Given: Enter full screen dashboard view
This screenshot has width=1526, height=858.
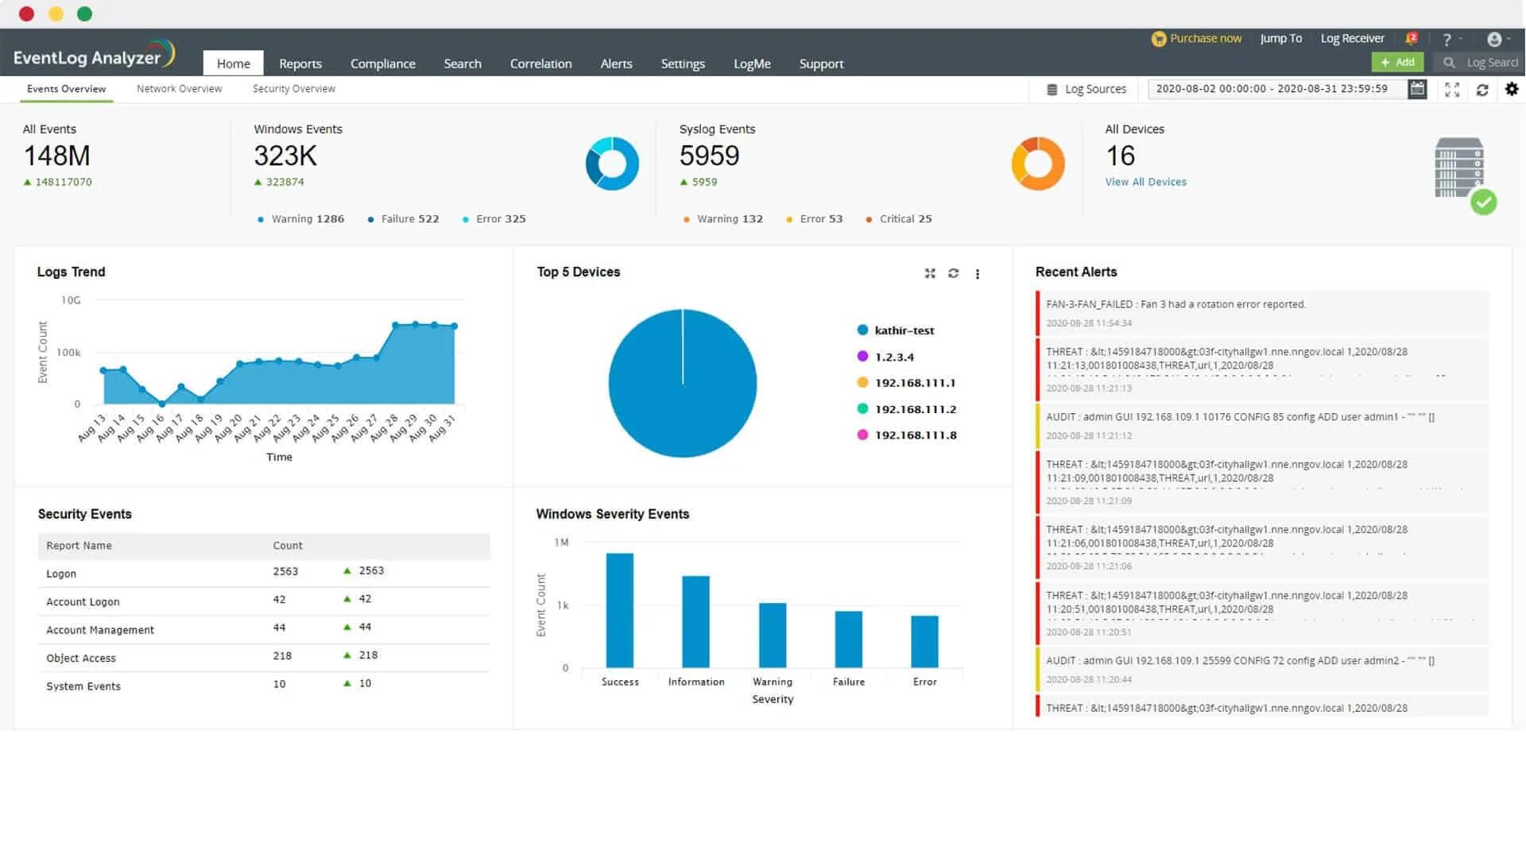Looking at the screenshot, I should pos(1452,90).
